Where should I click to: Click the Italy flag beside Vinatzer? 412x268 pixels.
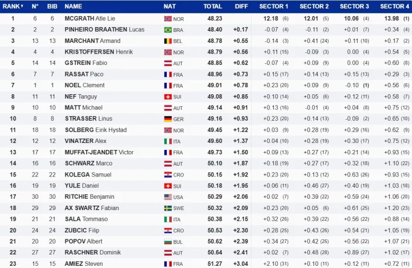tap(168, 141)
